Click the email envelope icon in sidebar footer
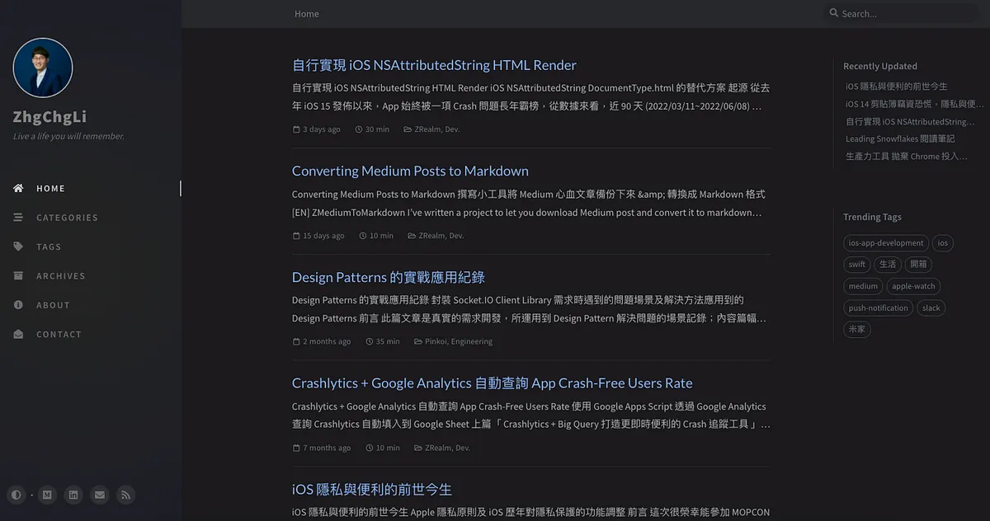This screenshot has height=521, width=990. pyautogui.click(x=100, y=495)
